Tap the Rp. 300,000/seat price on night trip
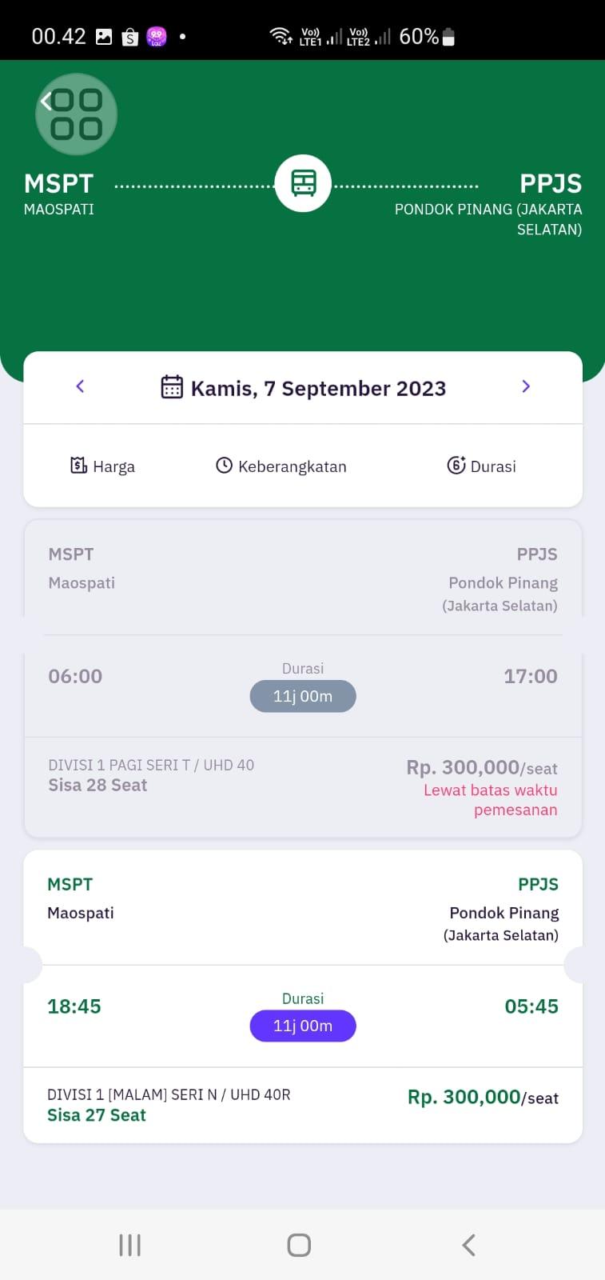 (483, 1097)
